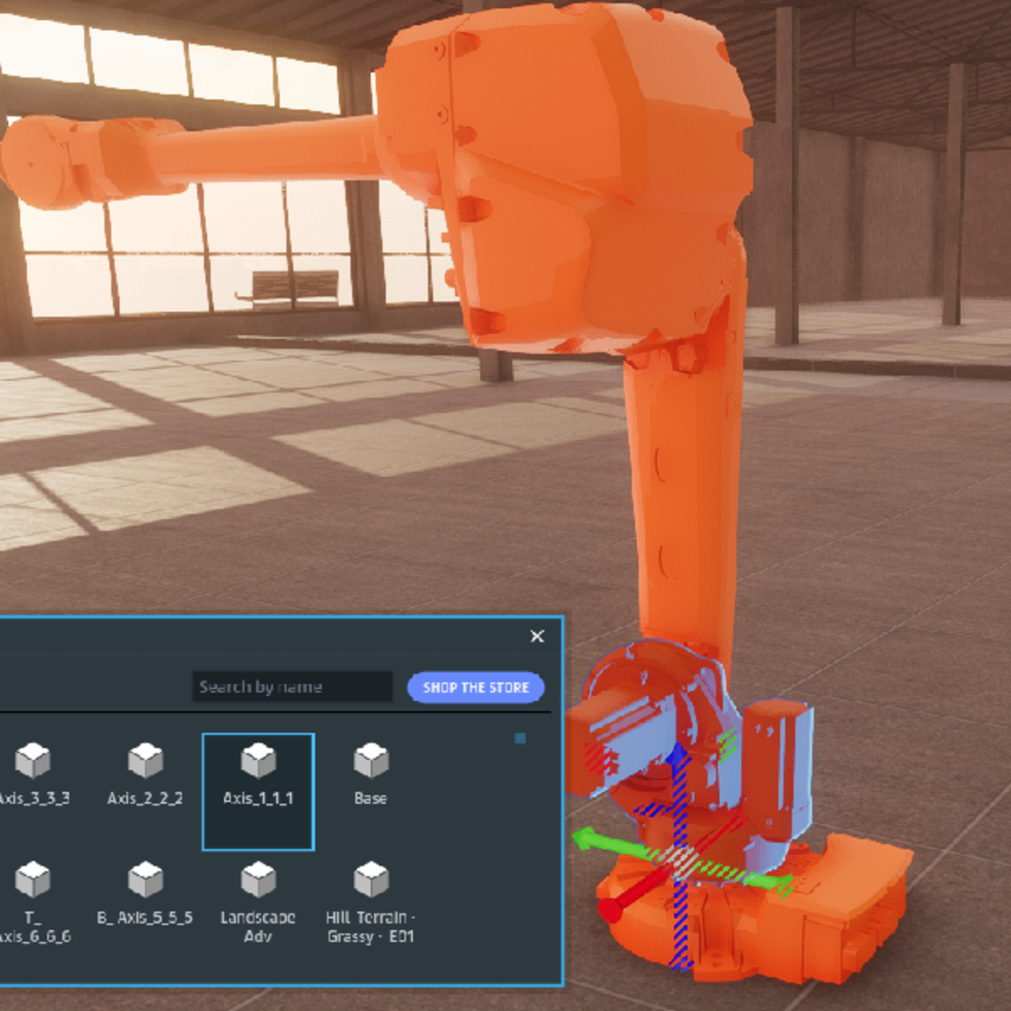Select the Hill Terrain Grassy E01 asset
Viewport: 1011px width, 1011px height.
tap(371, 880)
